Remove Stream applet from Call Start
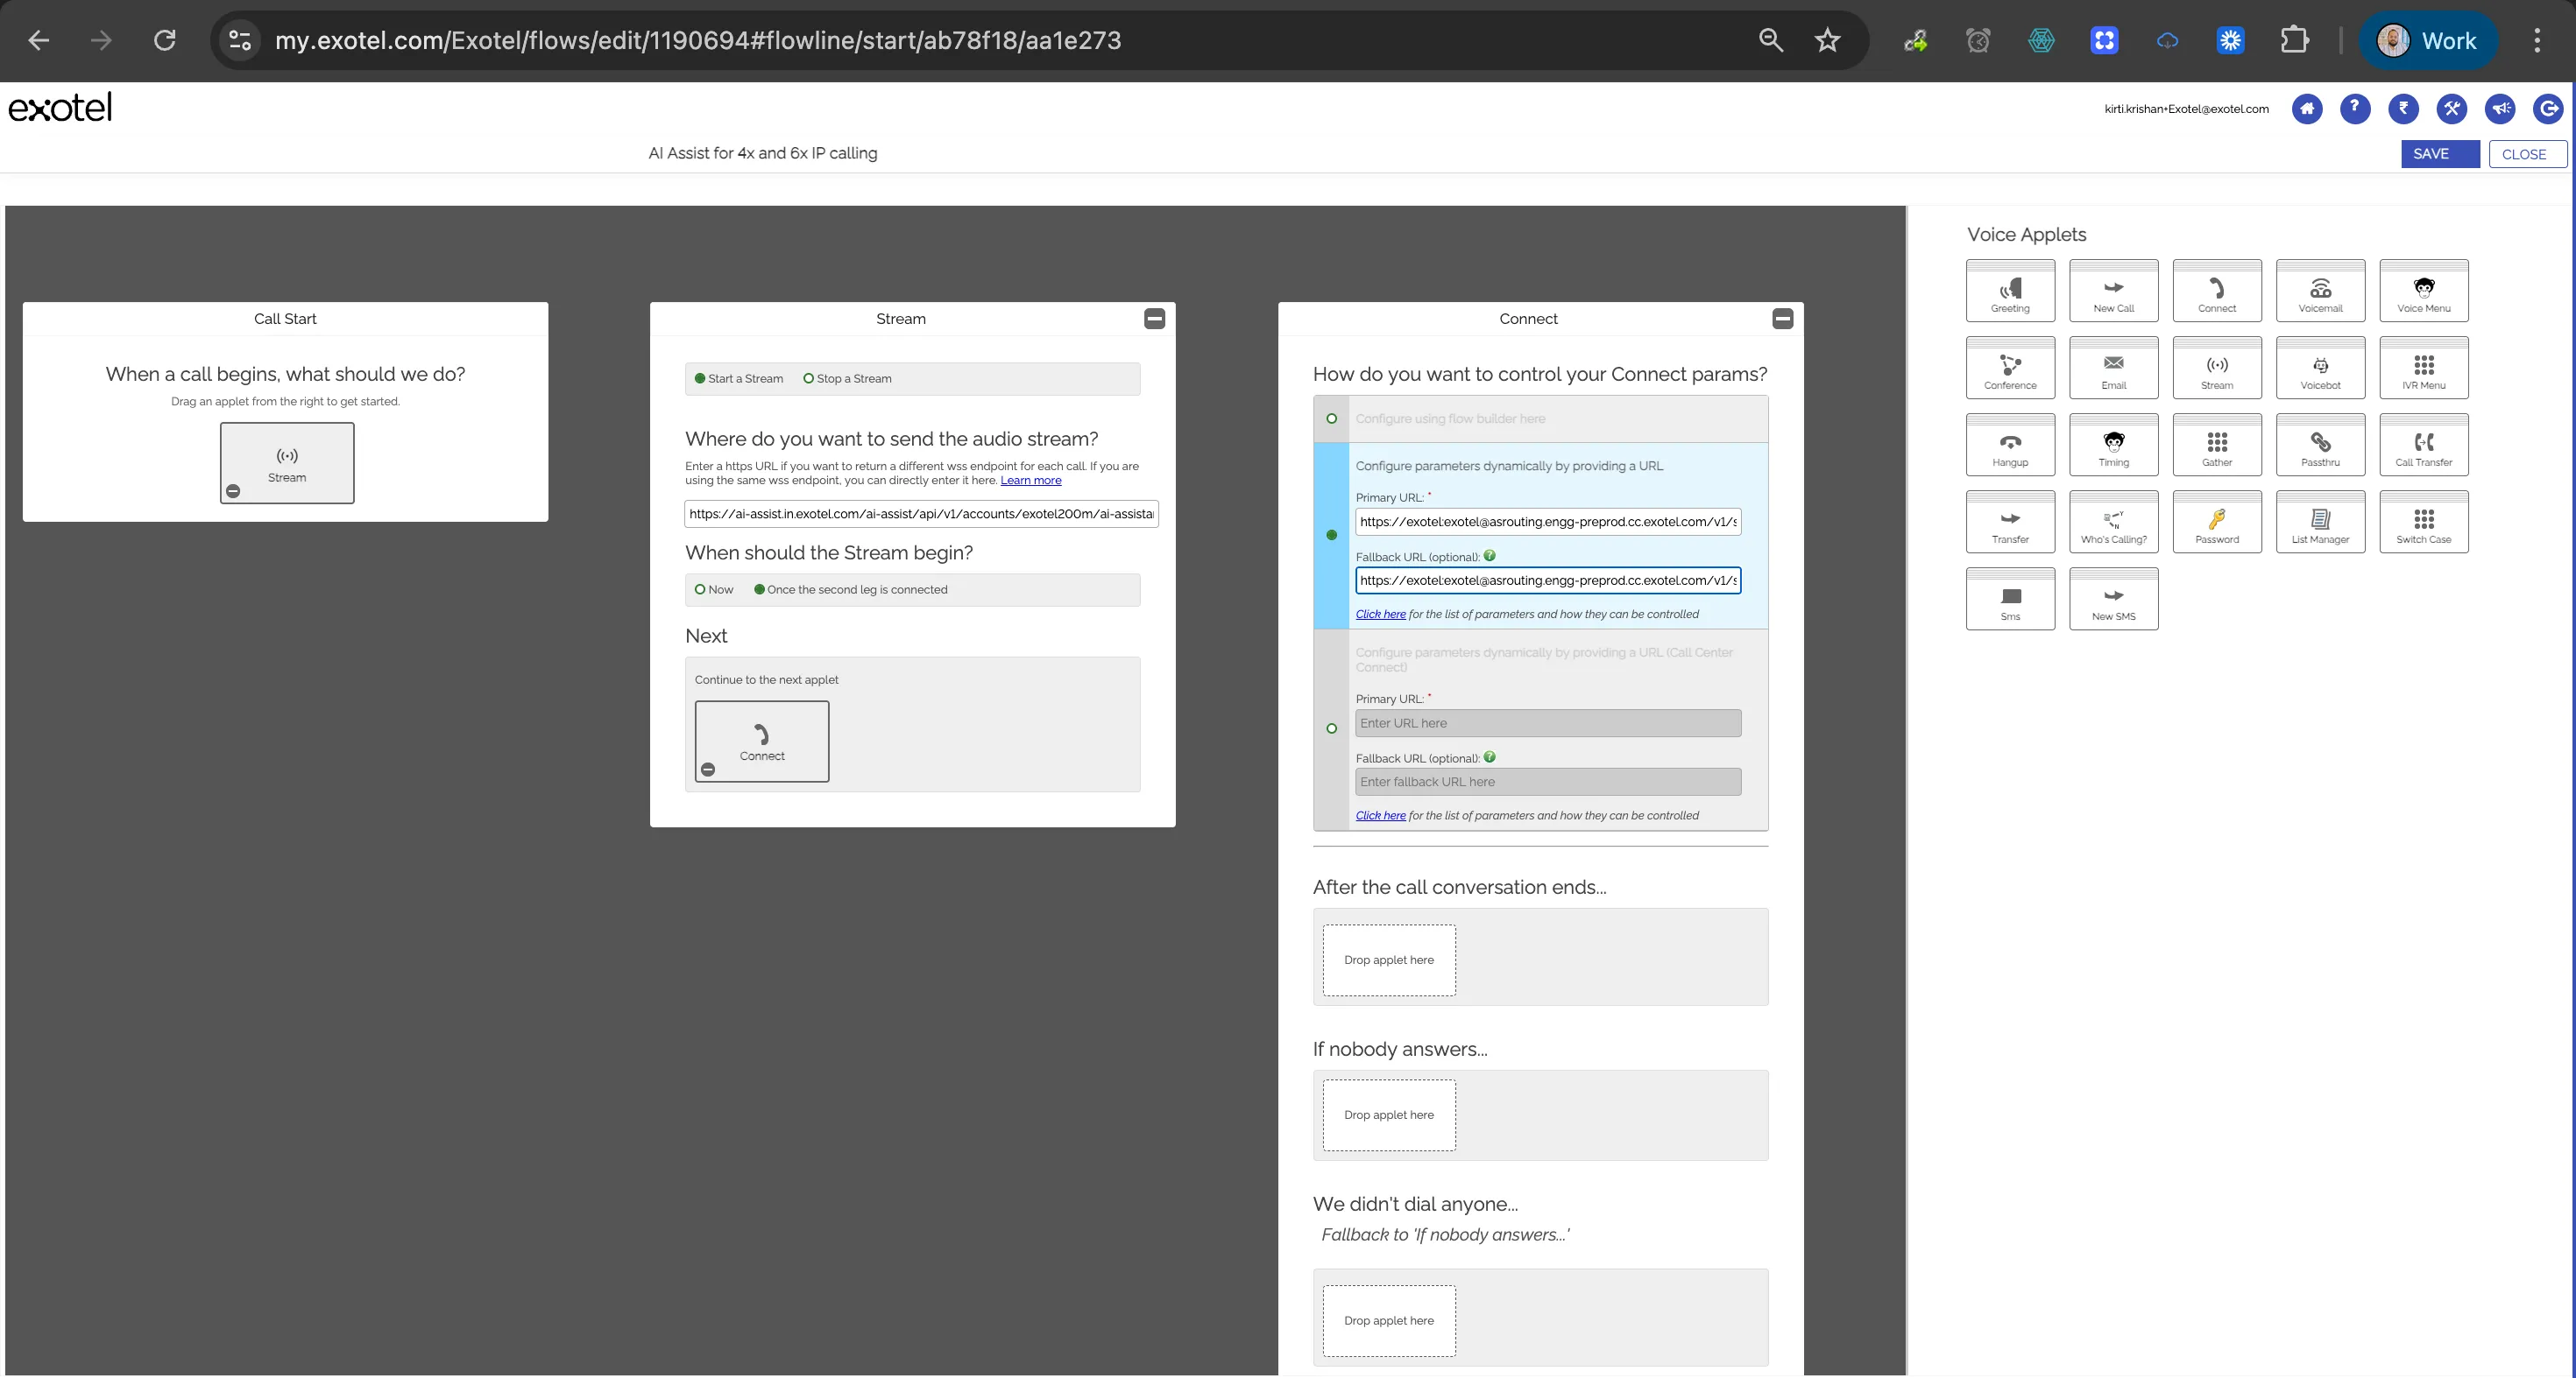Image resolution: width=2576 pixels, height=1378 pixels. click(233, 490)
